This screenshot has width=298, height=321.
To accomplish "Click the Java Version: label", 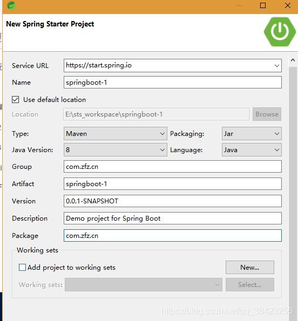I will tap(32, 150).
